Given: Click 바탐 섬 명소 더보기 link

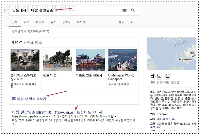Looking at the screenshot, I should (32, 99).
